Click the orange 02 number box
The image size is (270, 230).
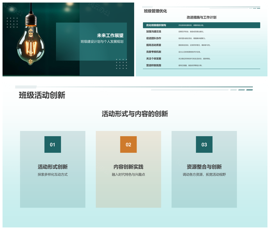coord(128,145)
